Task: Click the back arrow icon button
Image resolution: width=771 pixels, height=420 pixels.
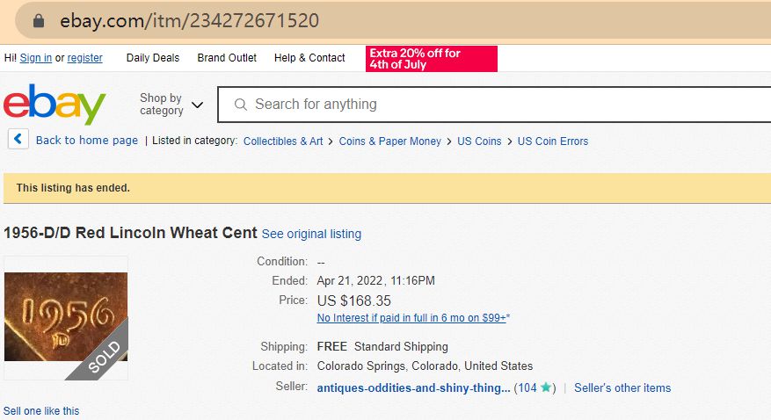Action: click(x=19, y=140)
